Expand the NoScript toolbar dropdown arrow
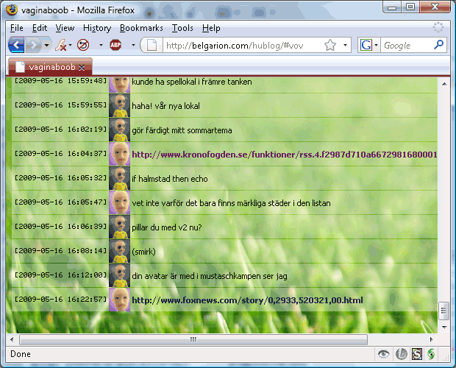 pos(101,45)
